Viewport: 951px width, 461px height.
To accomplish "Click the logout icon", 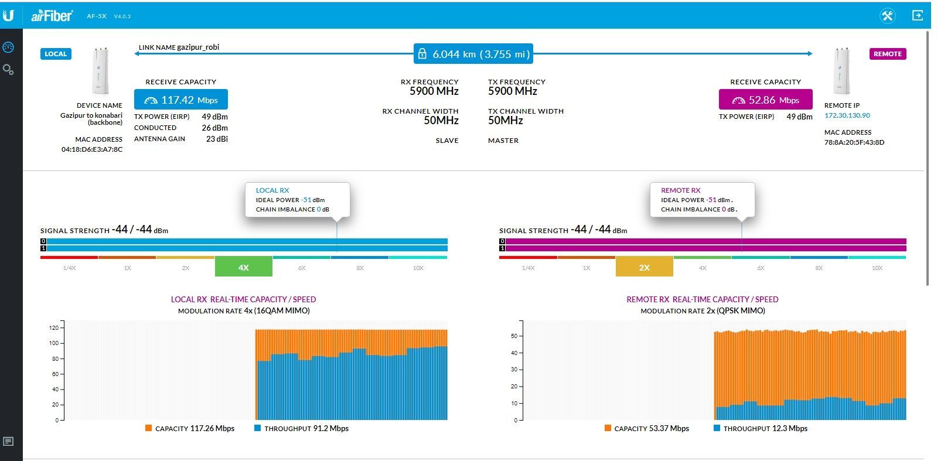I will pos(918,16).
